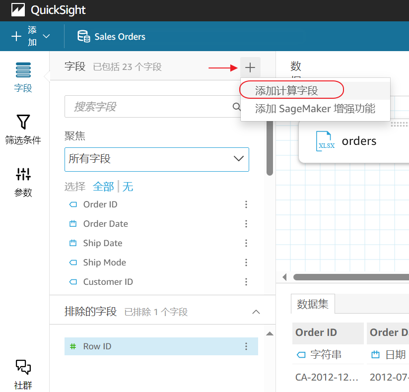Click the horizontal scrollbar under the canvas
The width and height of the screenshot is (409, 392).
[347, 277]
